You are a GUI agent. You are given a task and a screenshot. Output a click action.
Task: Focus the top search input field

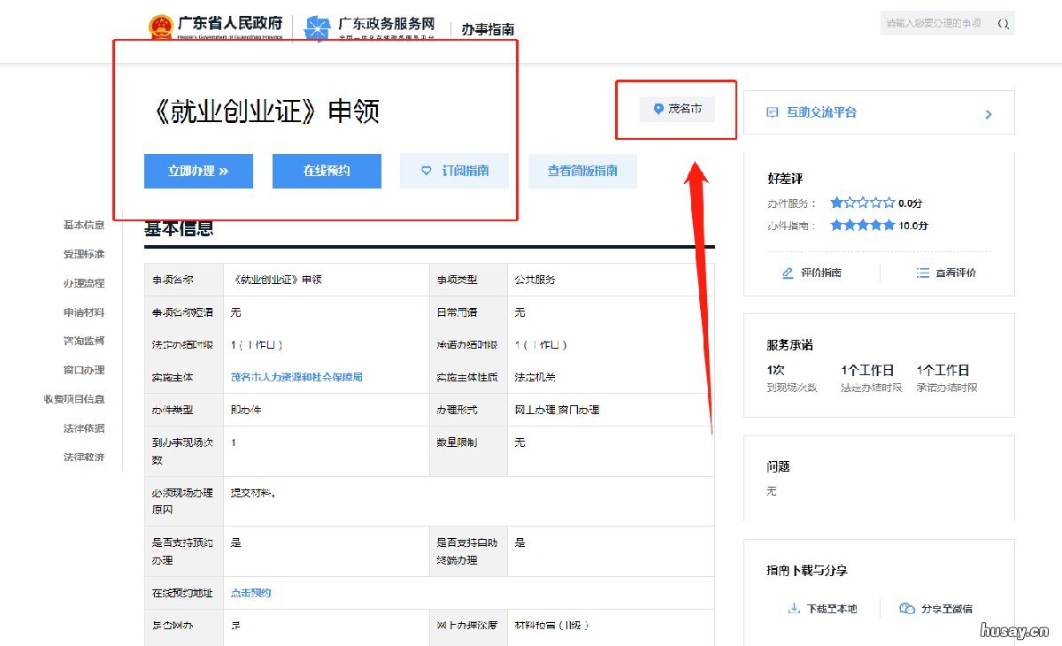pyautogui.click(x=934, y=23)
